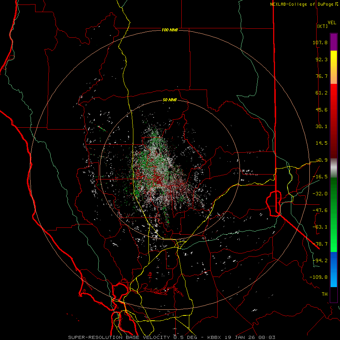The width and height of the screenshot is (340, 340).
Task: Click the purple segment of velocity color bar
Action: pos(334,42)
